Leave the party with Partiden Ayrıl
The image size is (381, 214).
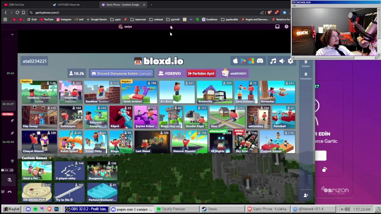[201, 73]
